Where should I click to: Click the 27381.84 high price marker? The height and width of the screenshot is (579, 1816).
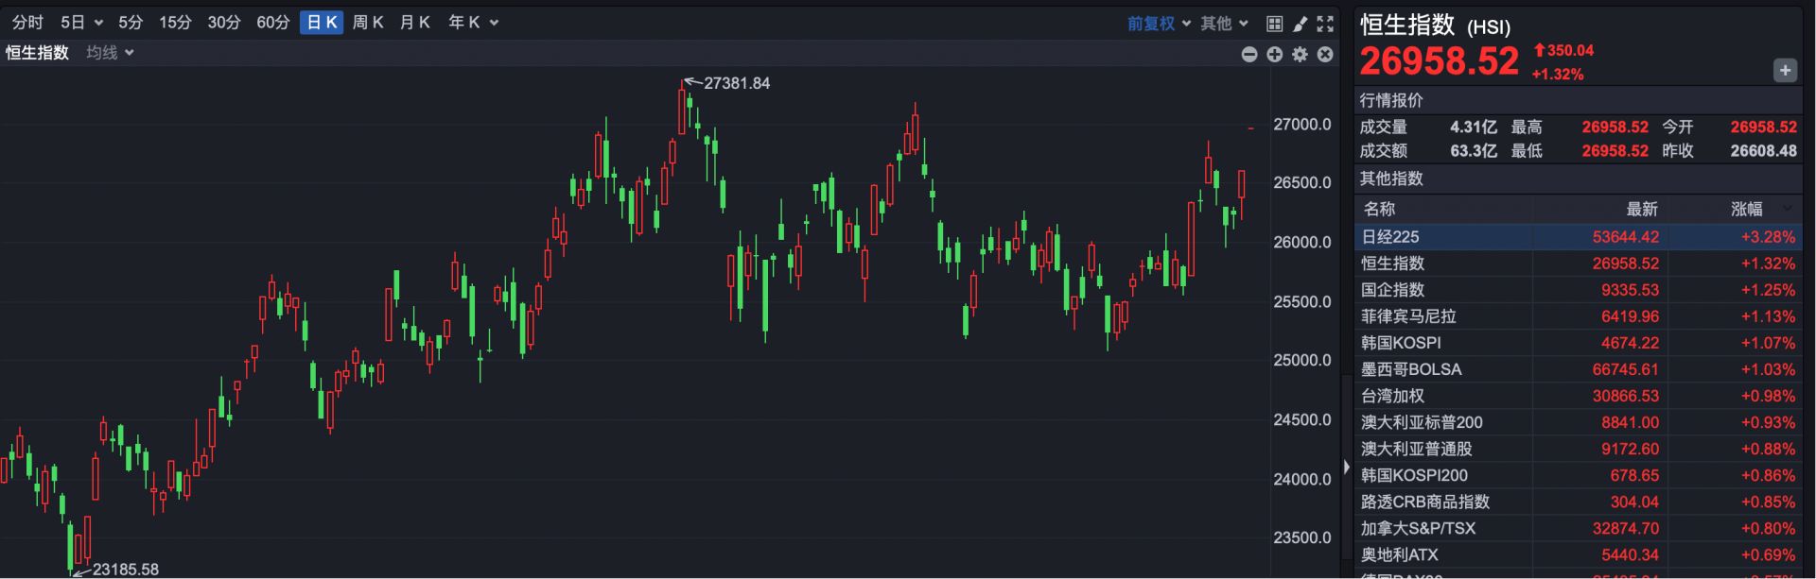(736, 83)
